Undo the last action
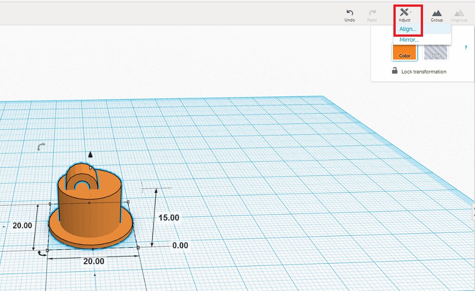Screen dimensions: 475x291 350,15
